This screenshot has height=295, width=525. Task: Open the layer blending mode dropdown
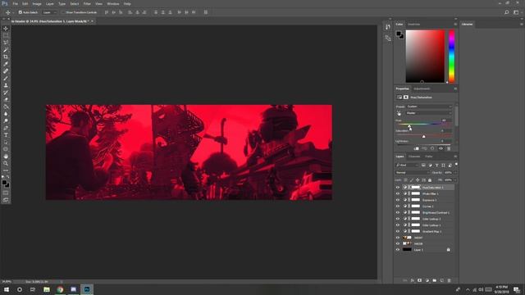click(412, 173)
